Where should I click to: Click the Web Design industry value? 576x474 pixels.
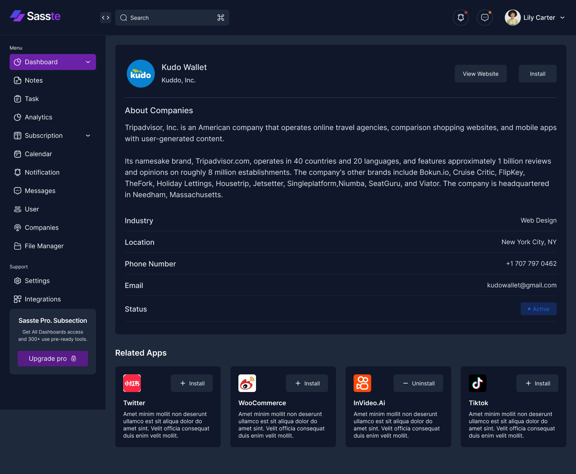pyautogui.click(x=539, y=220)
